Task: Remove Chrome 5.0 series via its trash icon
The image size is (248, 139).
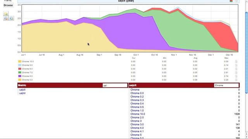Action: tap(236, 80)
